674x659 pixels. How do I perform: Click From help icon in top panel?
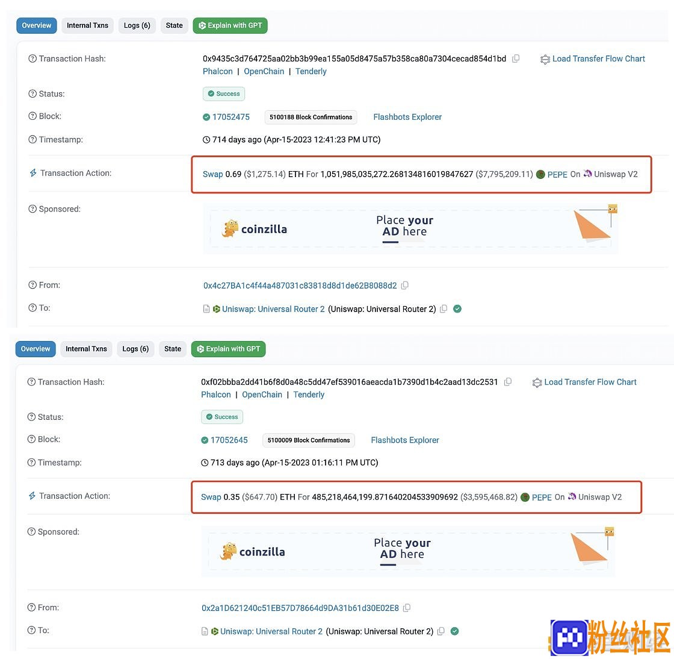(32, 285)
